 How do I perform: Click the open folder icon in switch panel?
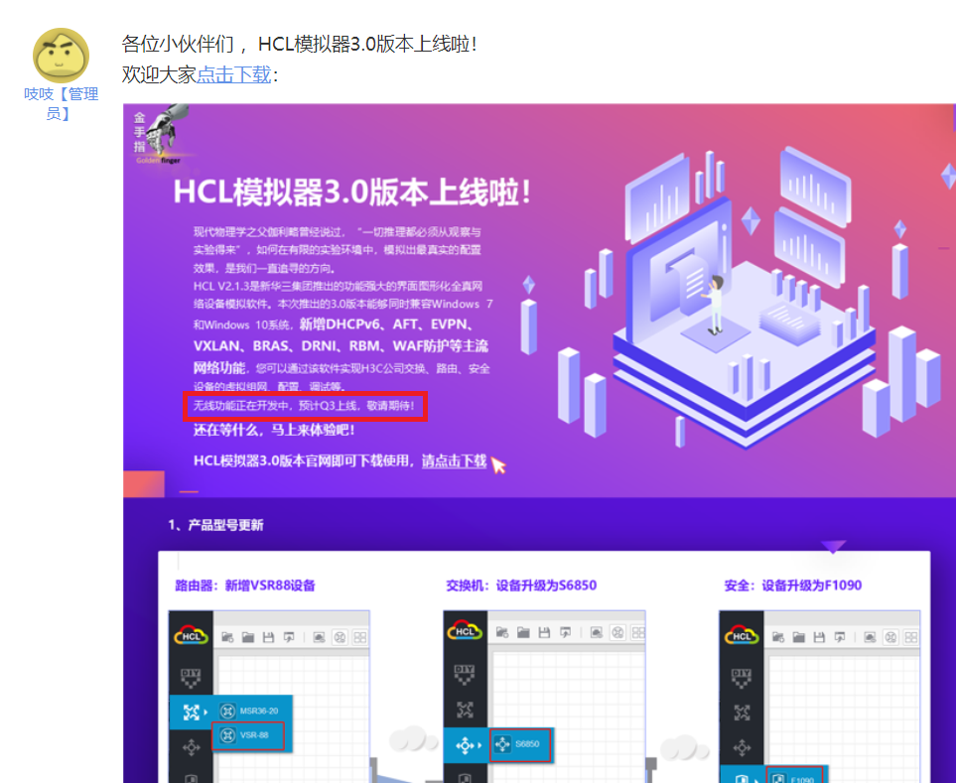[x=523, y=632]
